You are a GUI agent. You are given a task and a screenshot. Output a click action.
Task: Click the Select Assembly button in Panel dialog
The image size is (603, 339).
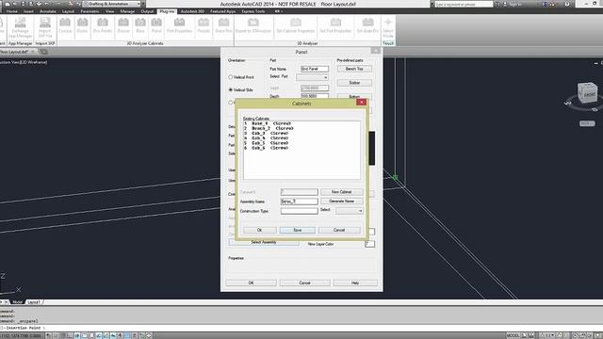tap(264, 242)
